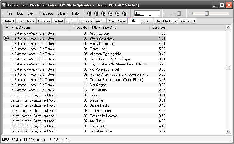Select the Stella Splendens row
Image resolution: width=234 pixels, height=144 pixels.
85,38
